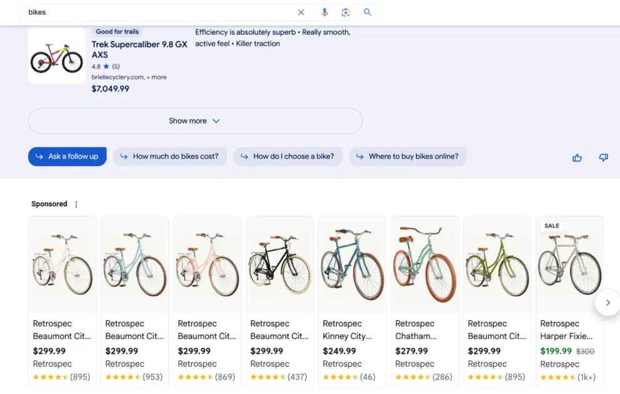This screenshot has width=620, height=394.
Task: Click into the bikes search field
Action: click(156, 12)
